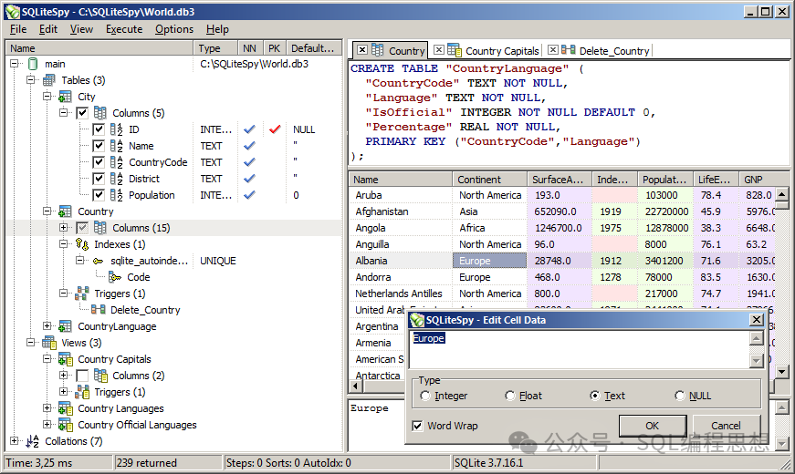Click the Continent column header
The width and height of the screenshot is (795, 474).
pos(479,180)
